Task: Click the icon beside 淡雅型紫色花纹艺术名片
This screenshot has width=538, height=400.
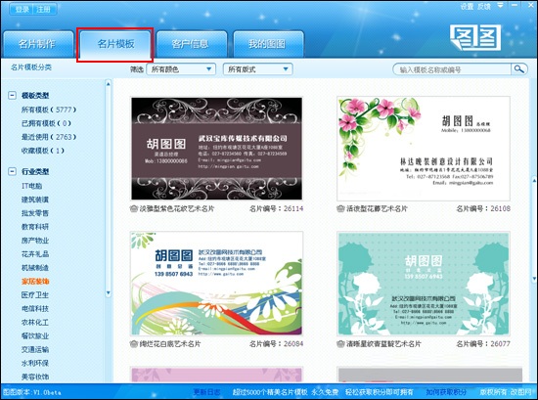Action: [134, 208]
